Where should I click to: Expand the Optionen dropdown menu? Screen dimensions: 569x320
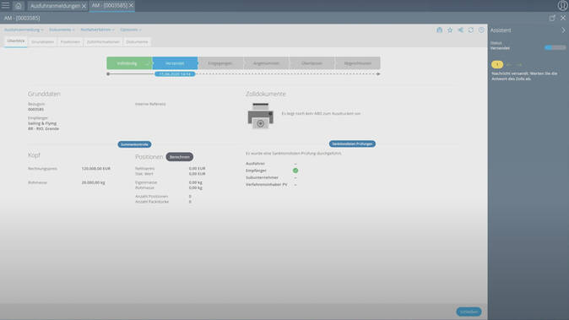(131, 30)
